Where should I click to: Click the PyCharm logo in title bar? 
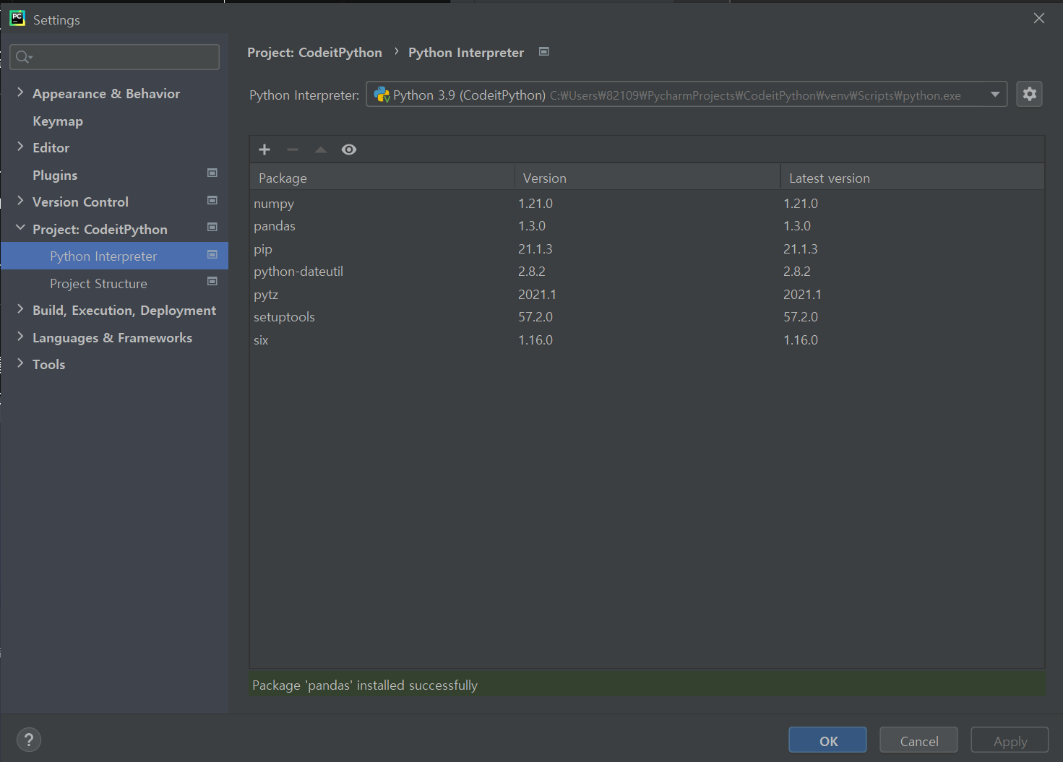17,18
